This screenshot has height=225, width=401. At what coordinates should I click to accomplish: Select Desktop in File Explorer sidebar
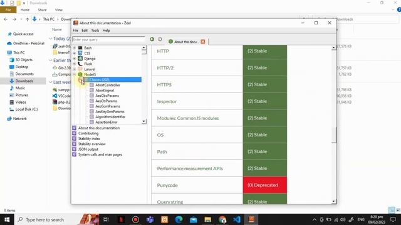[x=22, y=67]
